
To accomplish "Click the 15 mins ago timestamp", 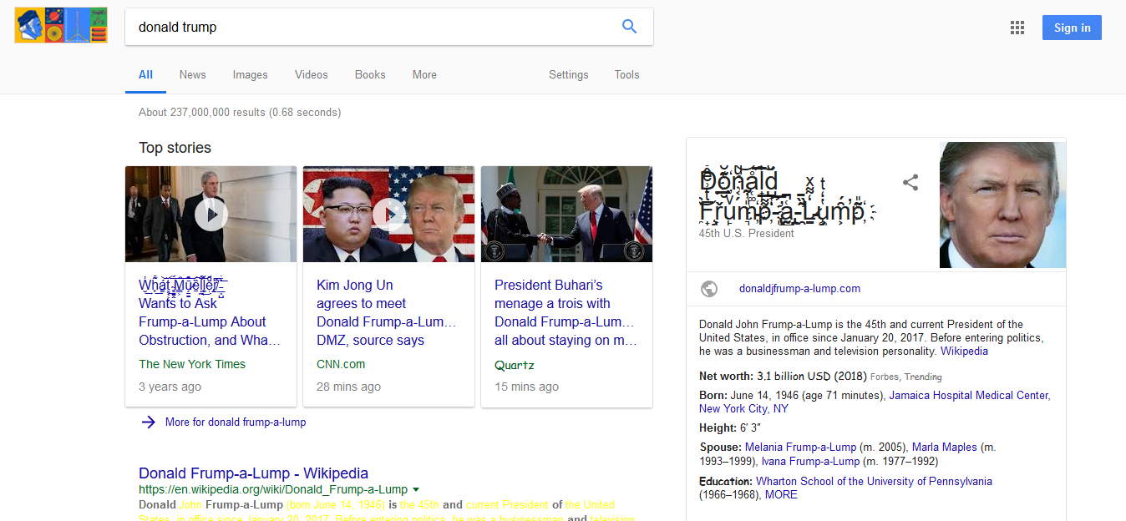I will point(526,387).
